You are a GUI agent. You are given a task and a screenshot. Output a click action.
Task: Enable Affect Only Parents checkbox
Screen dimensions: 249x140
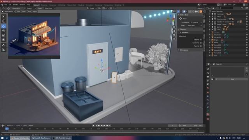pos(201,46)
